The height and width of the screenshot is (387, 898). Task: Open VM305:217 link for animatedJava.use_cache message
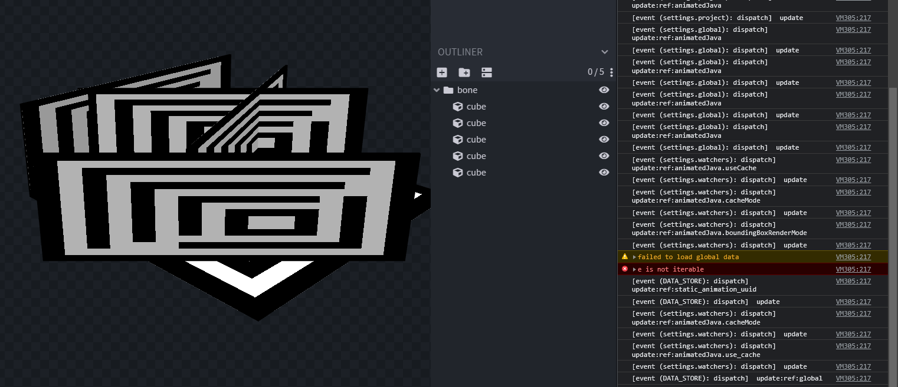pyautogui.click(x=853, y=346)
